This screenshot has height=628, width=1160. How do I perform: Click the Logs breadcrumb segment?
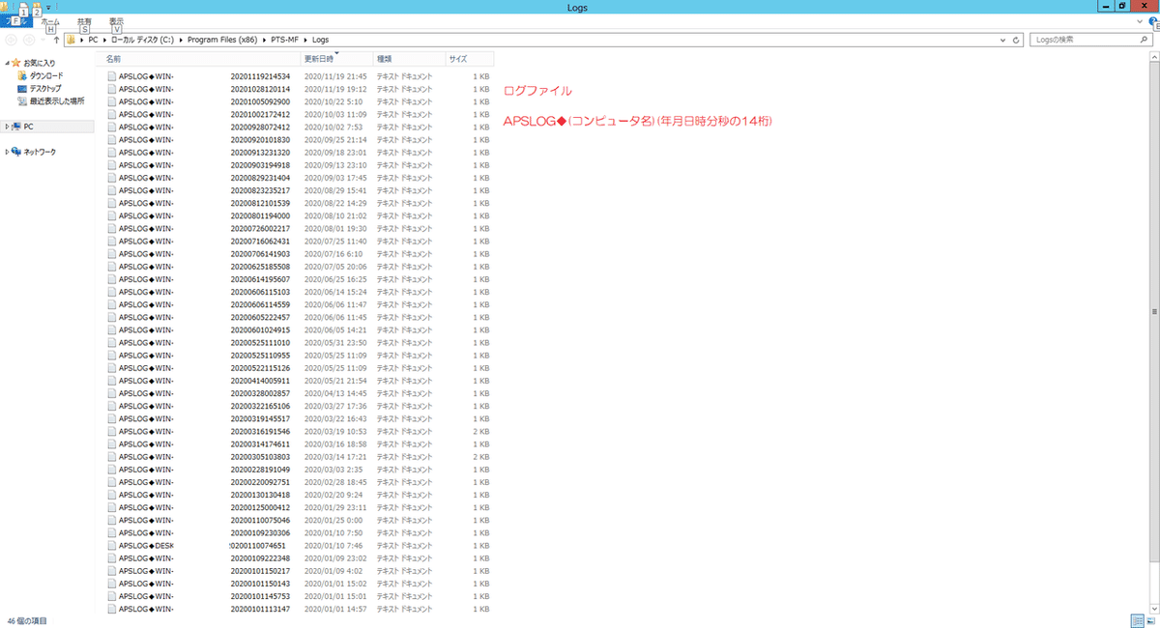point(320,41)
